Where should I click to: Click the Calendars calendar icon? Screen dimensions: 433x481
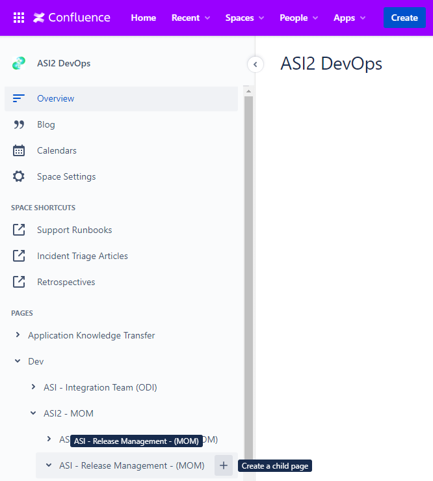coord(19,150)
